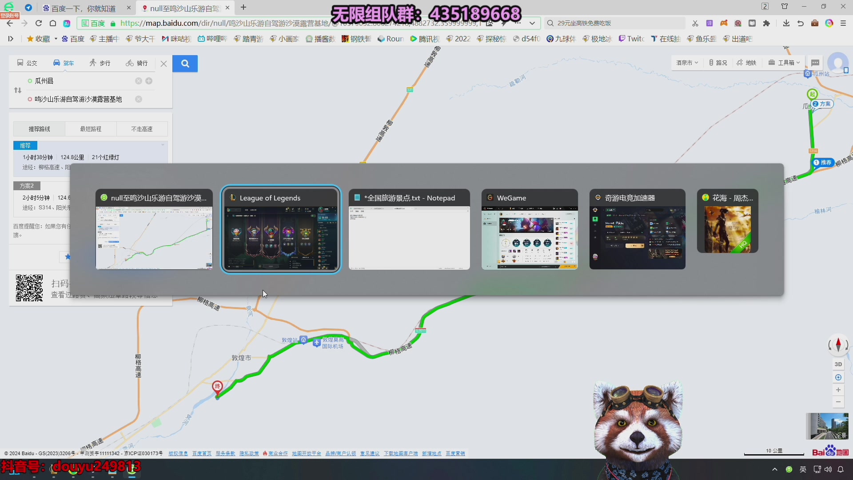Switch to the Baidu Map browser thumbnail
The height and width of the screenshot is (480, 853).
pos(154,229)
